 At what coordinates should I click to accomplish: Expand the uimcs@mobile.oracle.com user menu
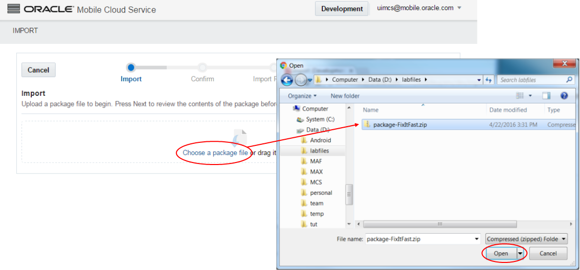[x=419, y=8]
